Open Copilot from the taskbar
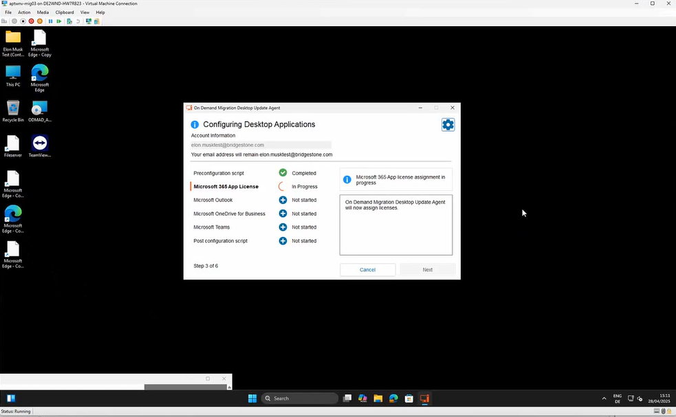Viewport: 676px width, 417px height. pyautogui.click(x=362, y=398)
